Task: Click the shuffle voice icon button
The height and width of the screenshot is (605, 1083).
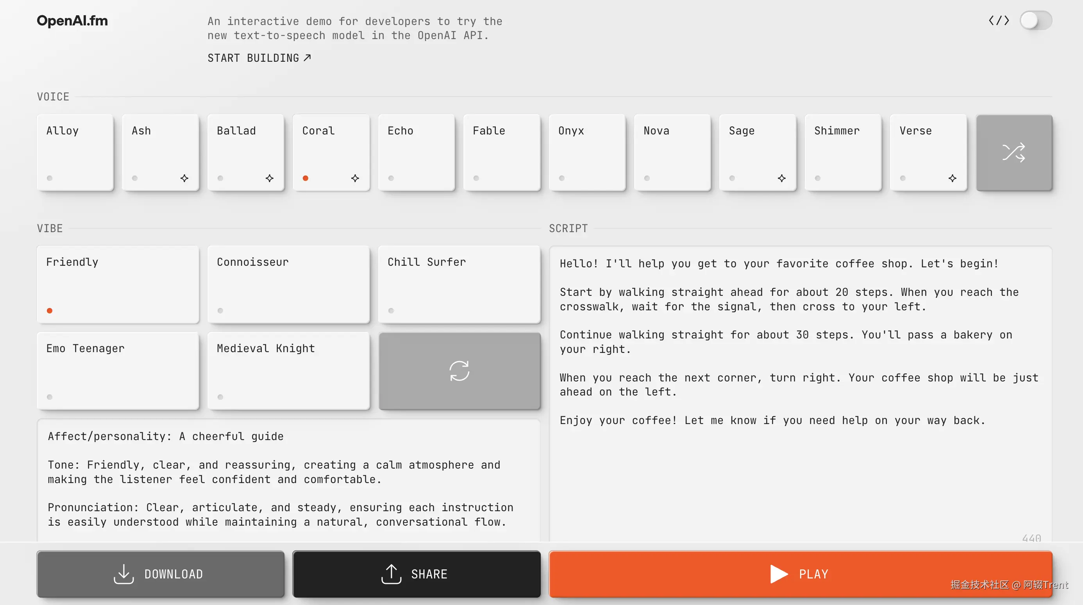Action: coord(1013,152)
